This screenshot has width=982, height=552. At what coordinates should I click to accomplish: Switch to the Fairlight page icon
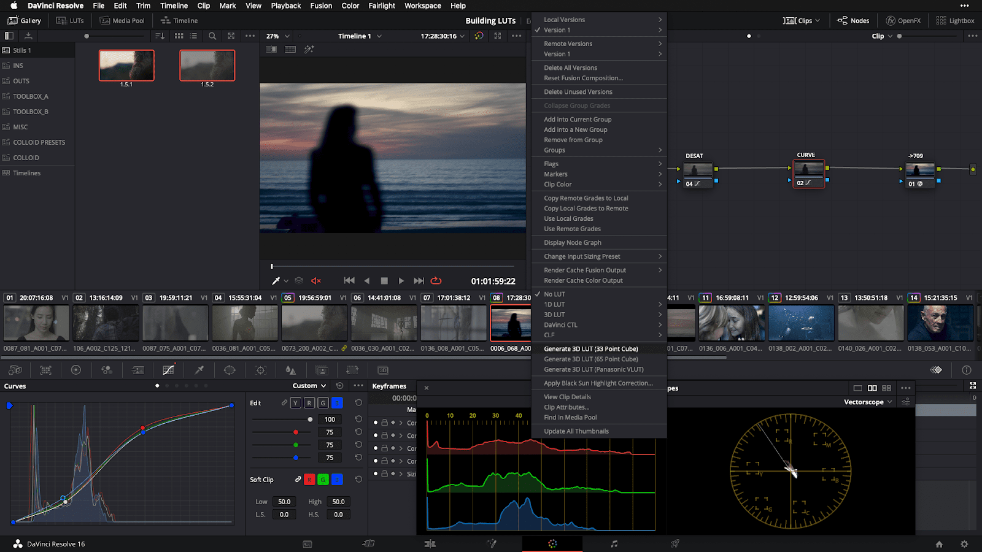pyautogui.click(x=614, y=543)
